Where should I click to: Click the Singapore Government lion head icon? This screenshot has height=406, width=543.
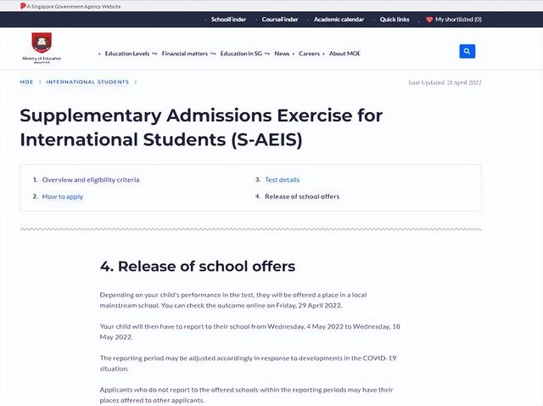[x=23, y=6]
